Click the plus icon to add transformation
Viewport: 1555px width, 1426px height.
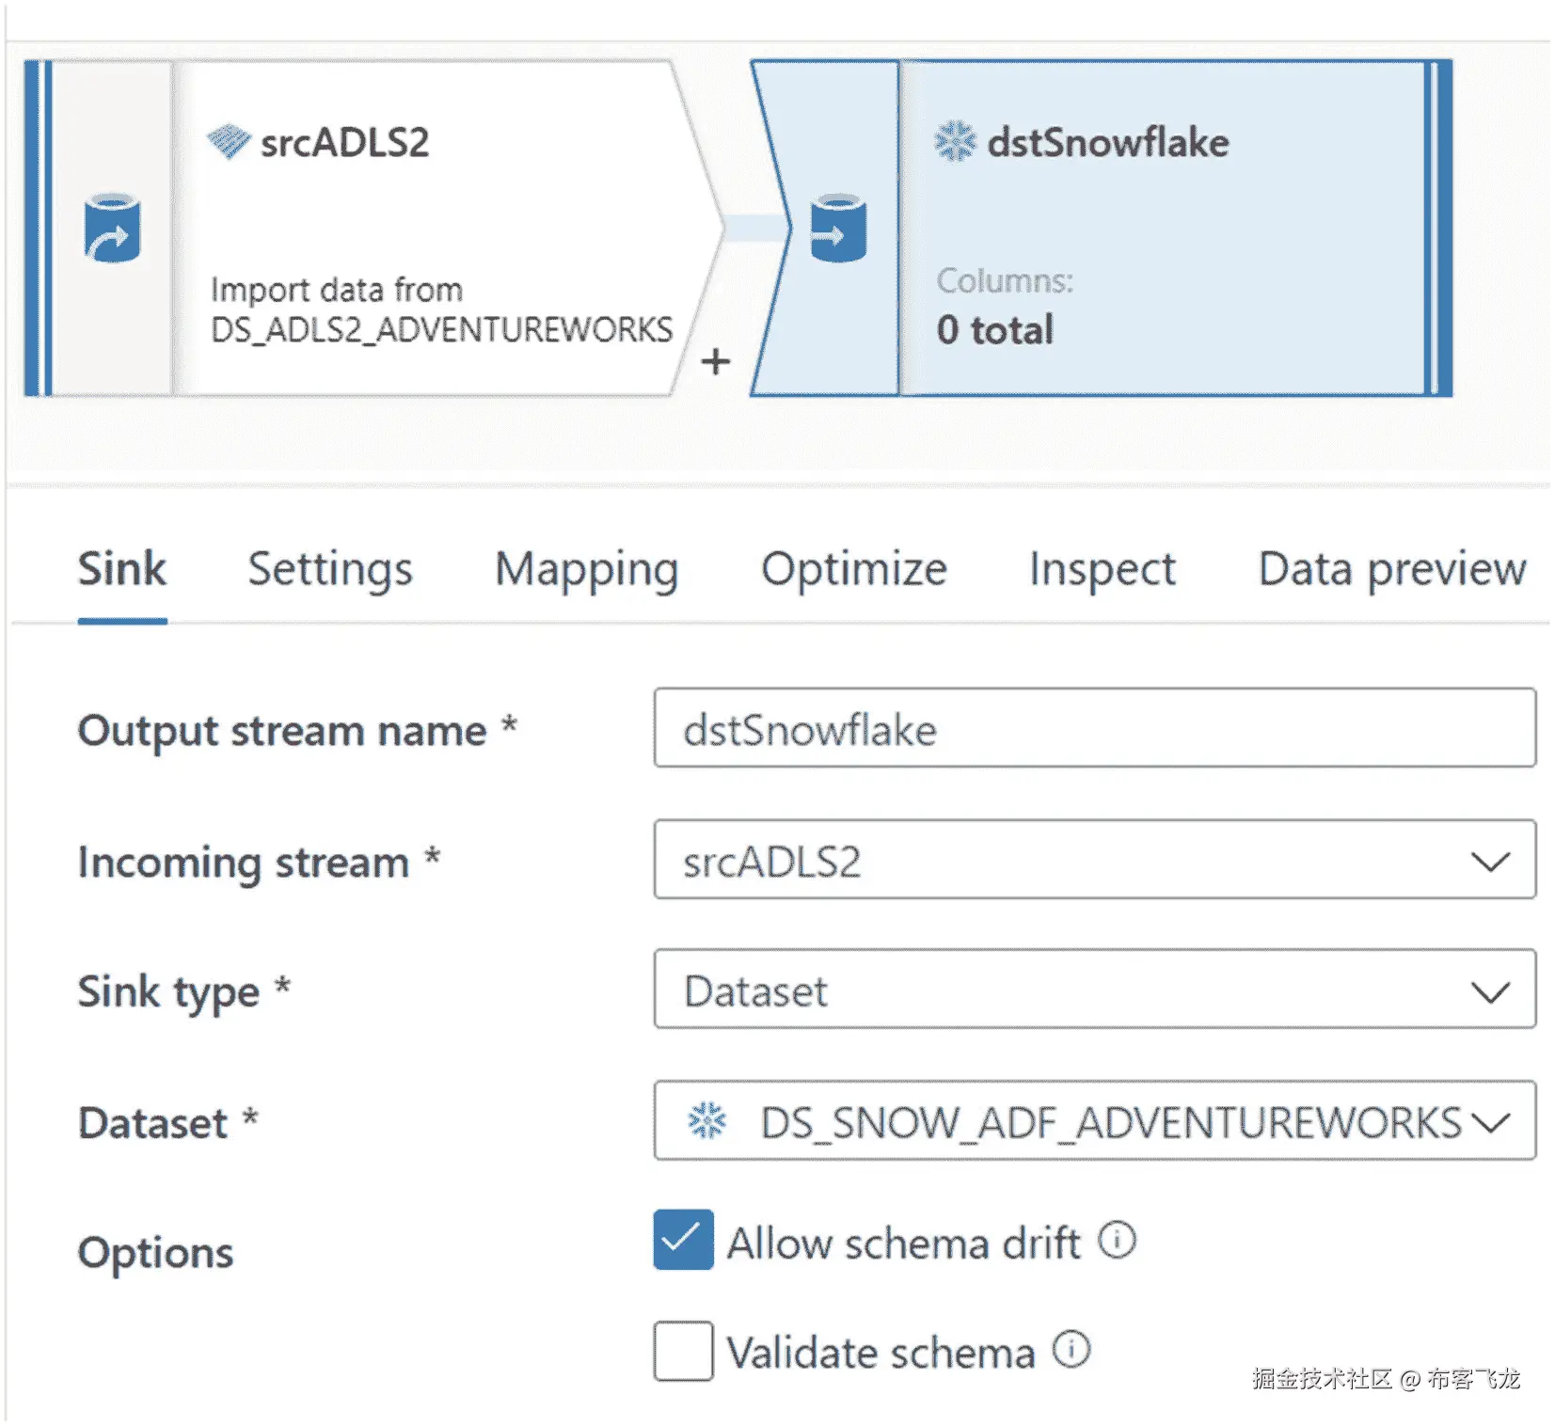click(716, 361)
